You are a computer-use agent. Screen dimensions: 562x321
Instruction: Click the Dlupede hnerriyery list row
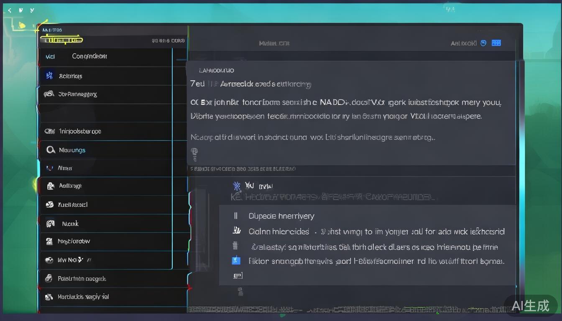pos(281,216)
